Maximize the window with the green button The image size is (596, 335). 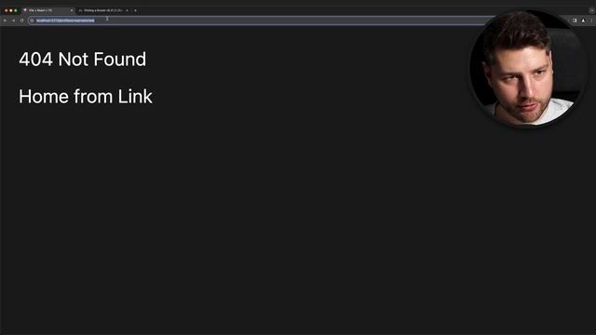click(15, 10)
